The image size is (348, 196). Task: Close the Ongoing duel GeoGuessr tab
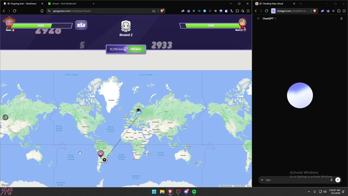(x=42, y=4)
